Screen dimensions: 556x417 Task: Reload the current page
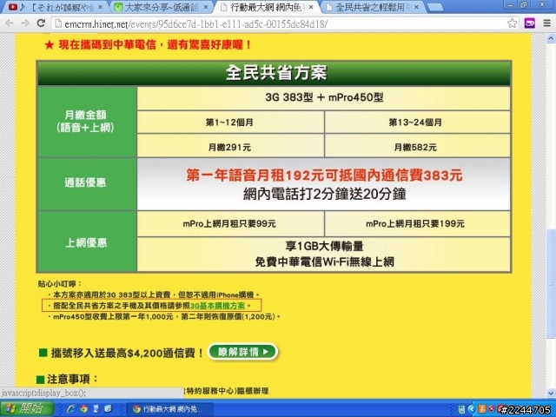coord(41,23)
